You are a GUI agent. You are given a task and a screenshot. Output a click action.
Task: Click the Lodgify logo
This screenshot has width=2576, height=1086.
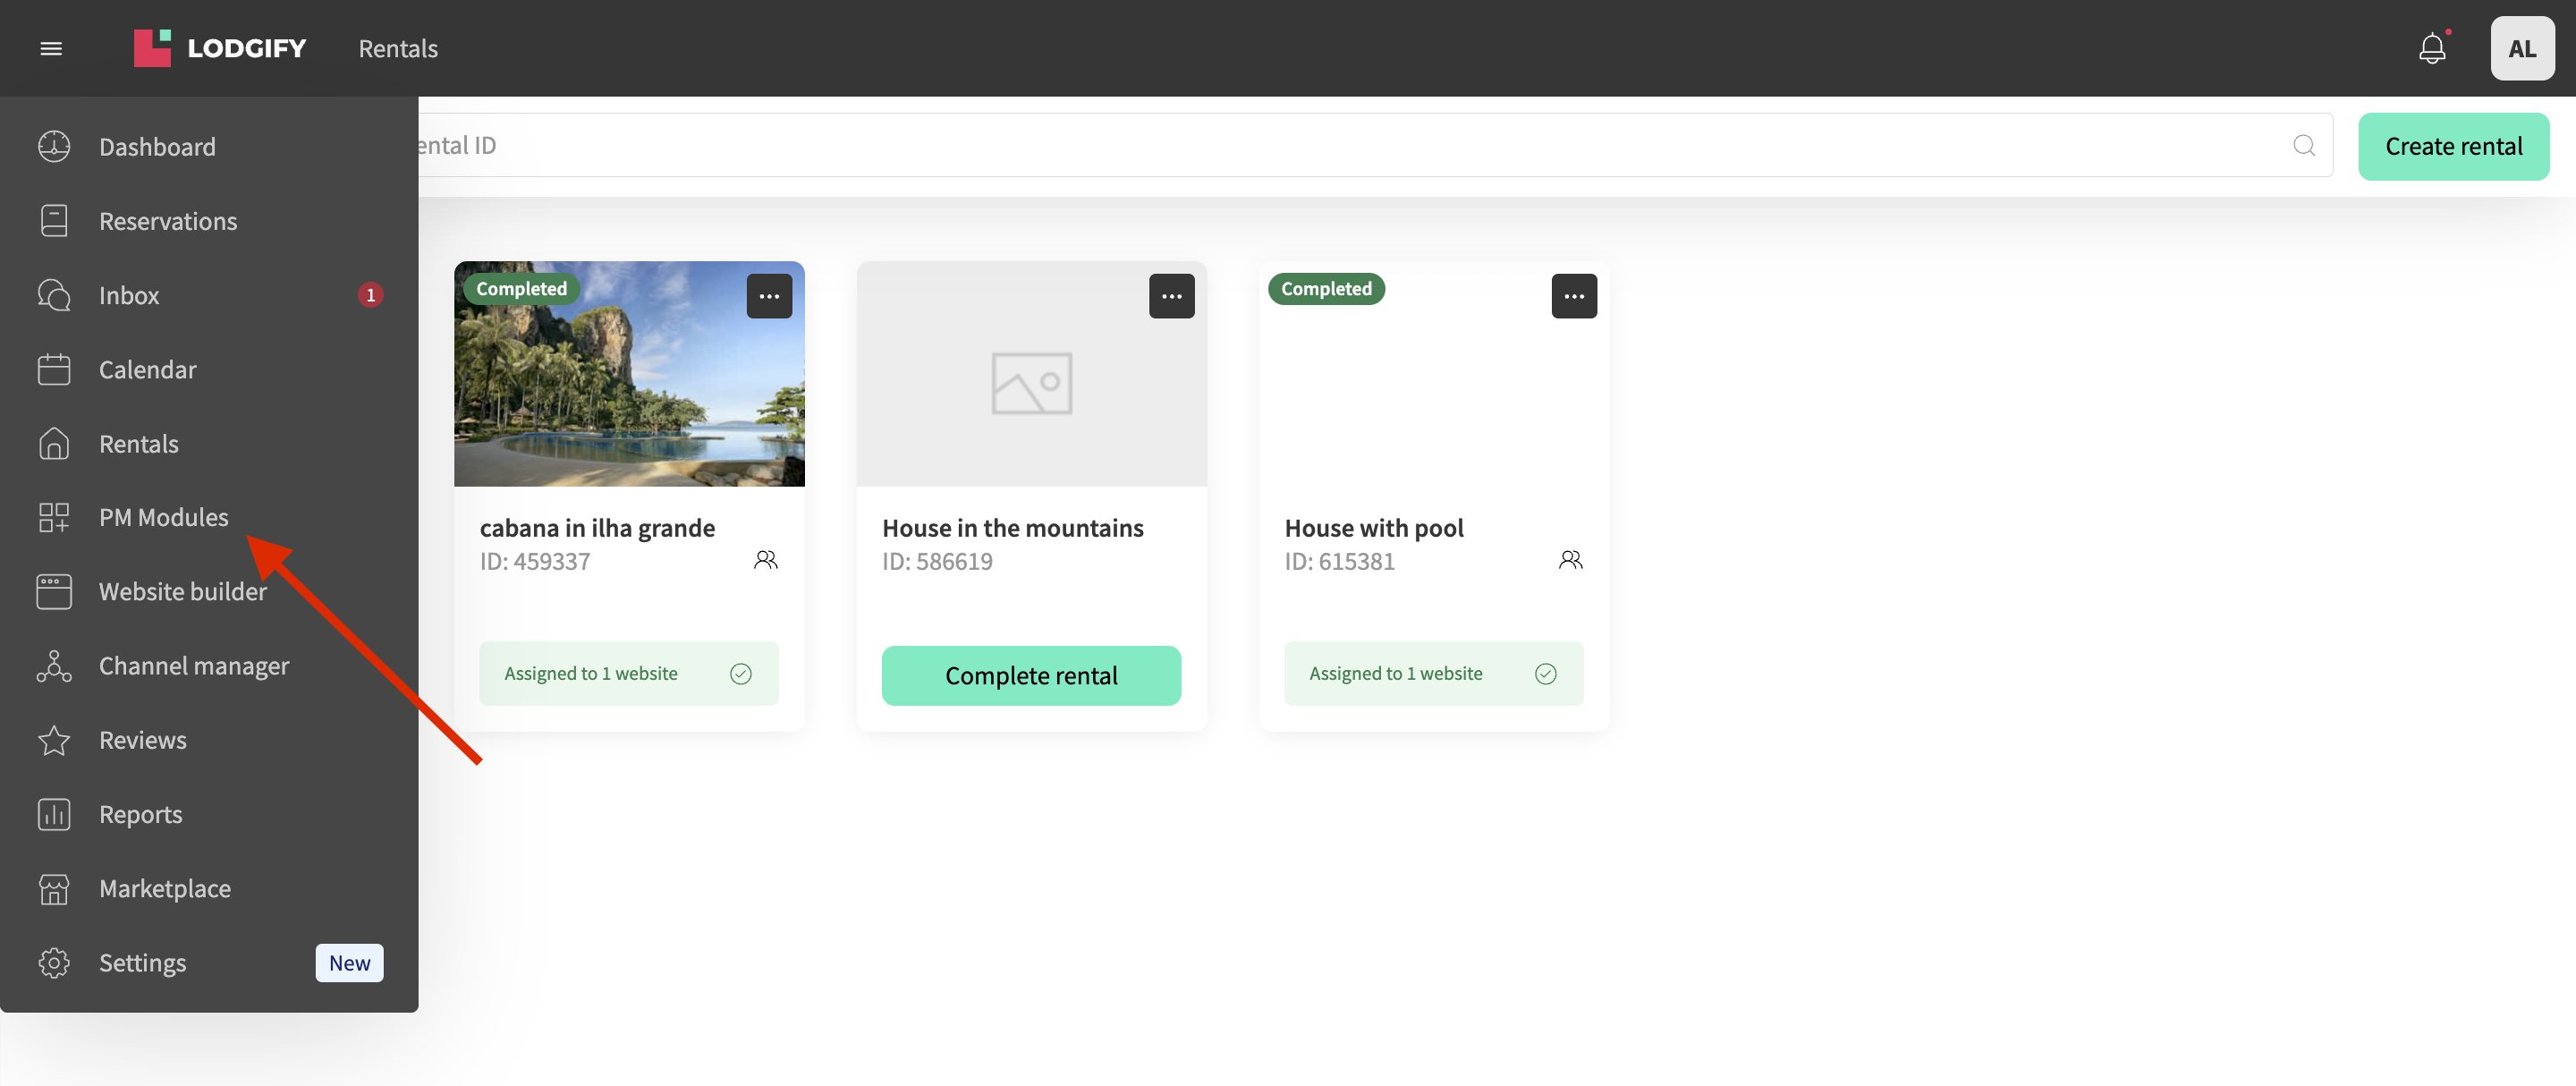coord(220,48)
